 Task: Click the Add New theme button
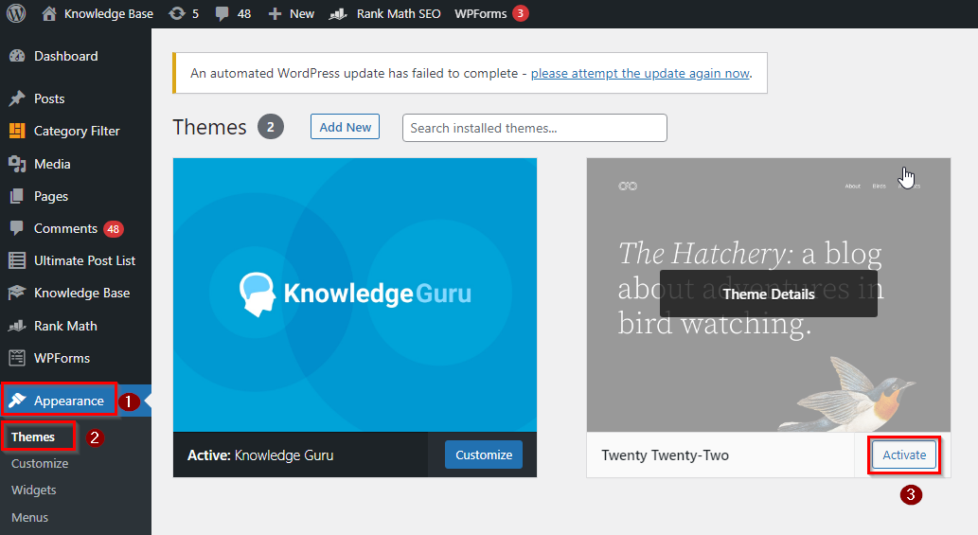point(345,127)
